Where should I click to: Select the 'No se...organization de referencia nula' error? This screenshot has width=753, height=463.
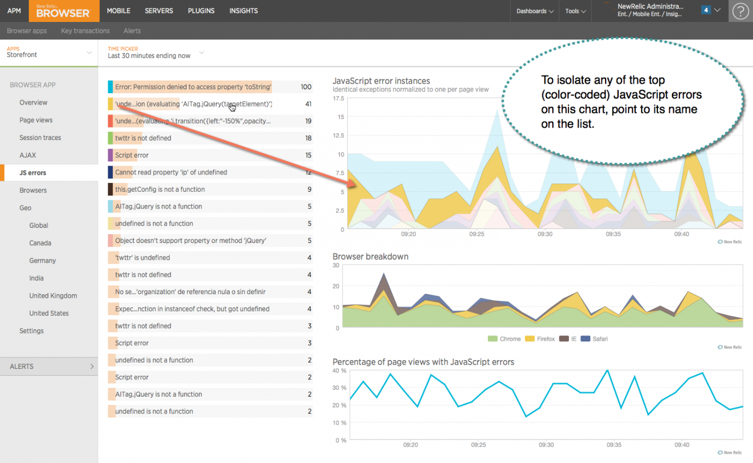tap(210, 292)
